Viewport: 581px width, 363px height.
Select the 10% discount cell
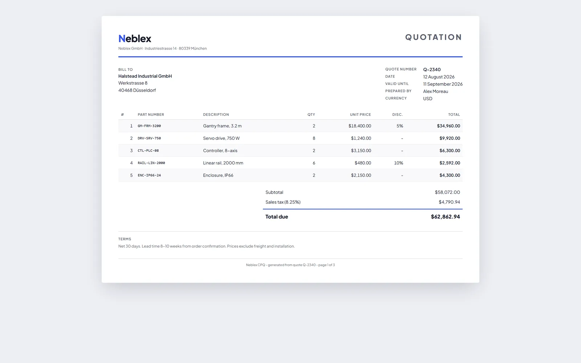[399, 163]
